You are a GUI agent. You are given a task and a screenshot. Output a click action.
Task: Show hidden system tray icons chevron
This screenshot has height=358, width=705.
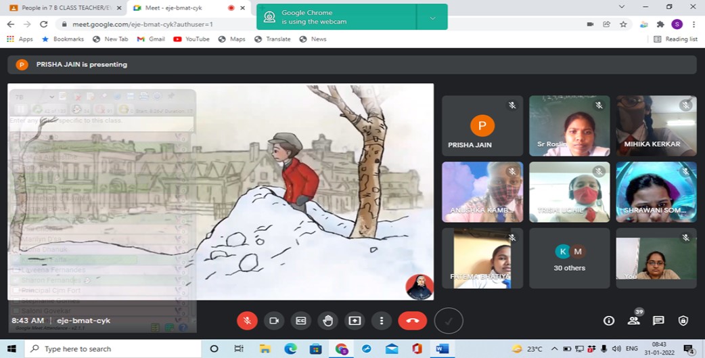(554, 349)
